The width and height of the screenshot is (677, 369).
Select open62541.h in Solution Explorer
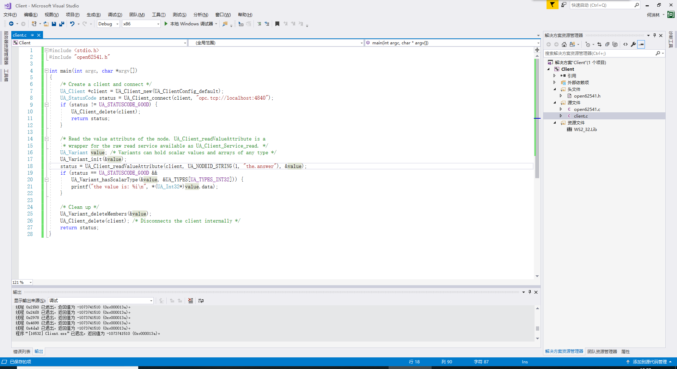(x=587, y=96)
